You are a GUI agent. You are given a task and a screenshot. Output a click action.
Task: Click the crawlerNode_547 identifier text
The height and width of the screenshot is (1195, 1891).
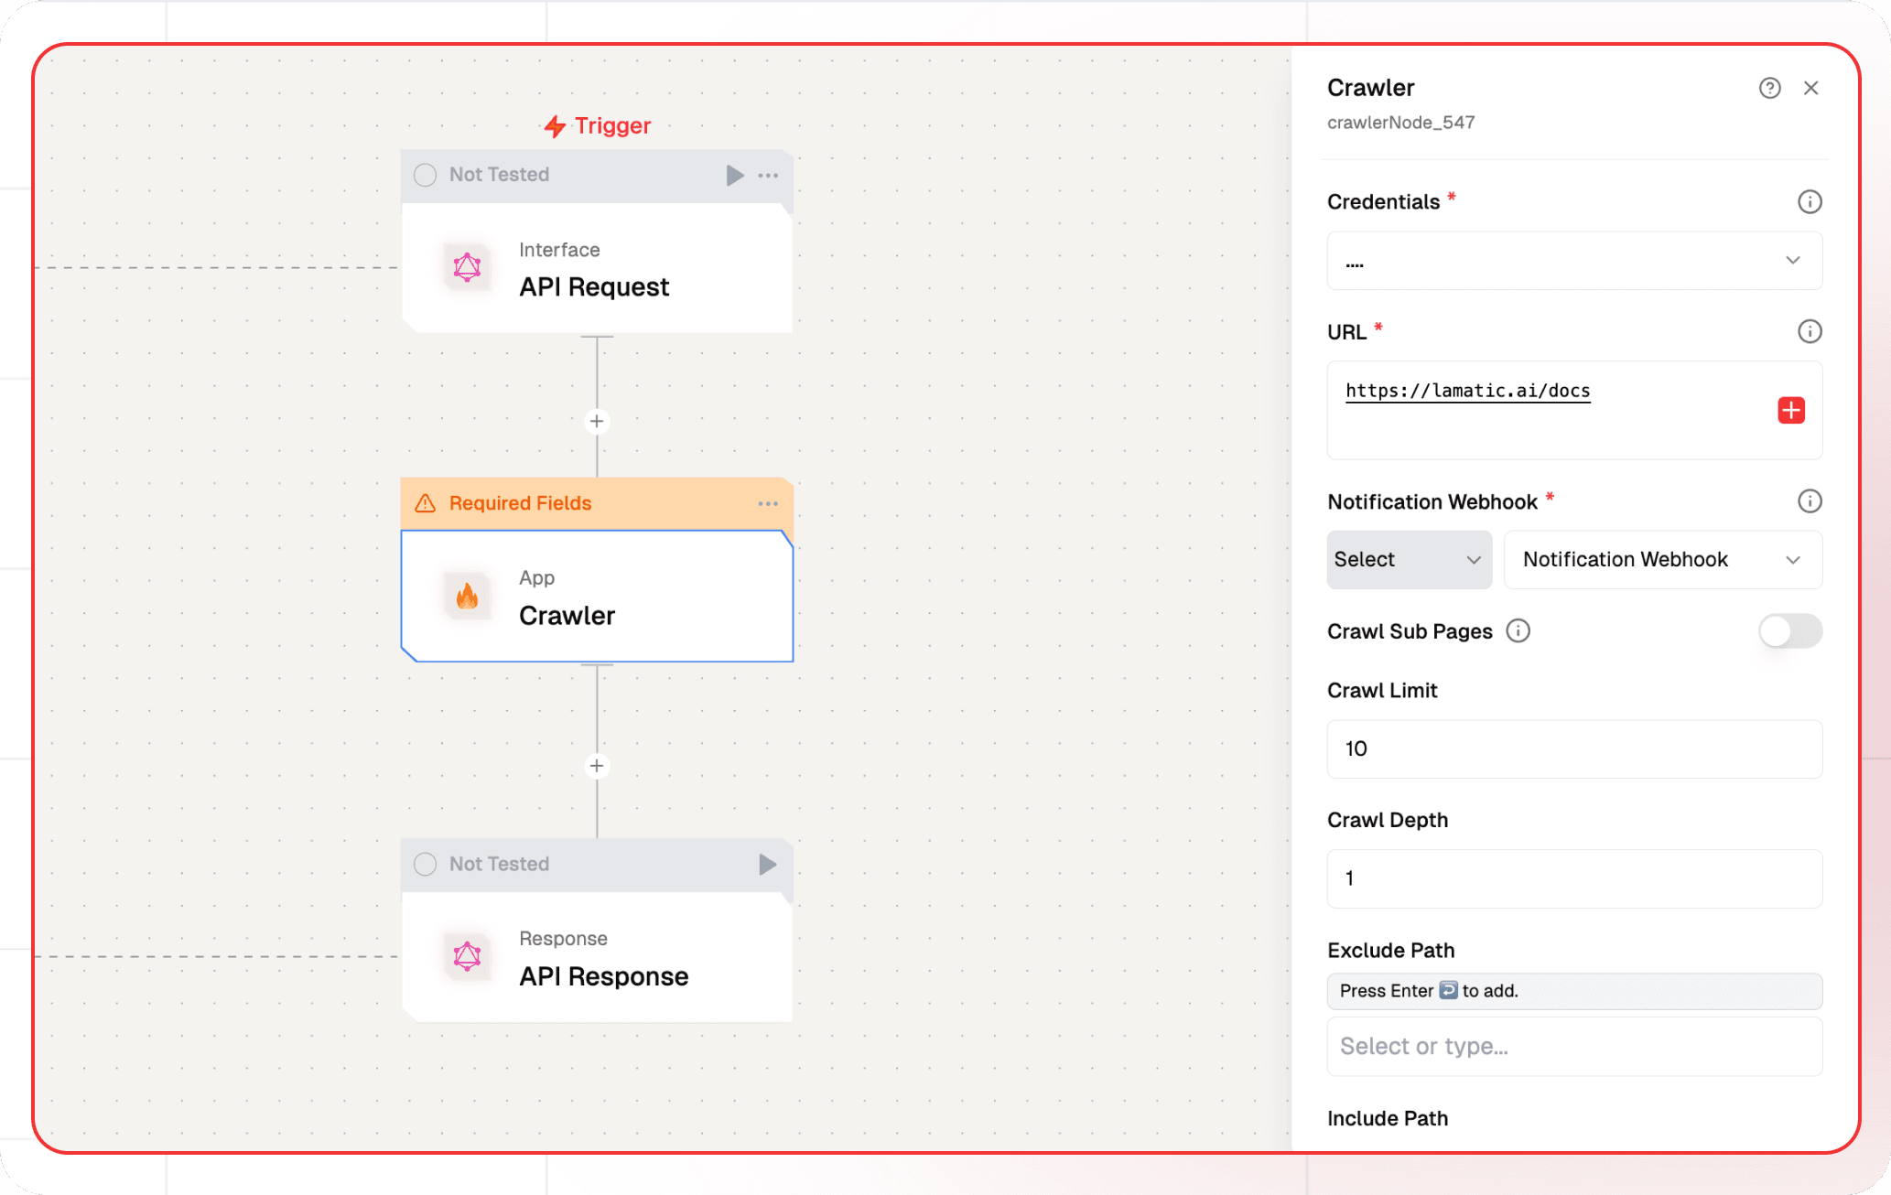pyautogui.click(x=1400, y=123)
